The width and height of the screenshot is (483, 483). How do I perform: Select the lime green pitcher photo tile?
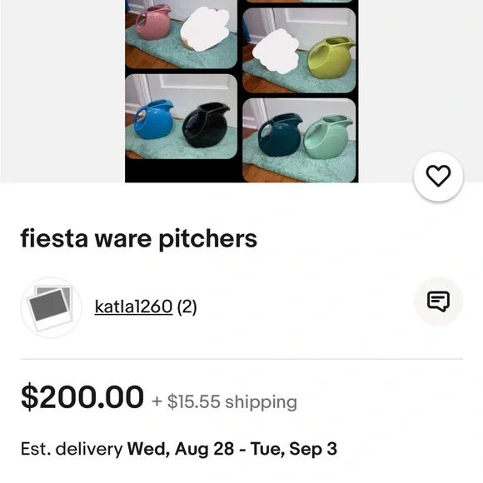coord(299,50)
